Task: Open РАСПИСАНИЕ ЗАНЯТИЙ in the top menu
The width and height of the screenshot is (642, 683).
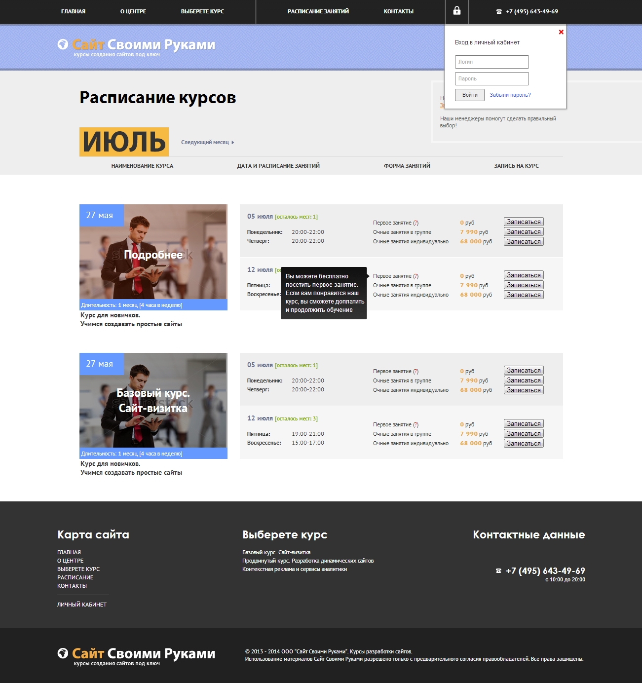Action: (x=318, y=11)
